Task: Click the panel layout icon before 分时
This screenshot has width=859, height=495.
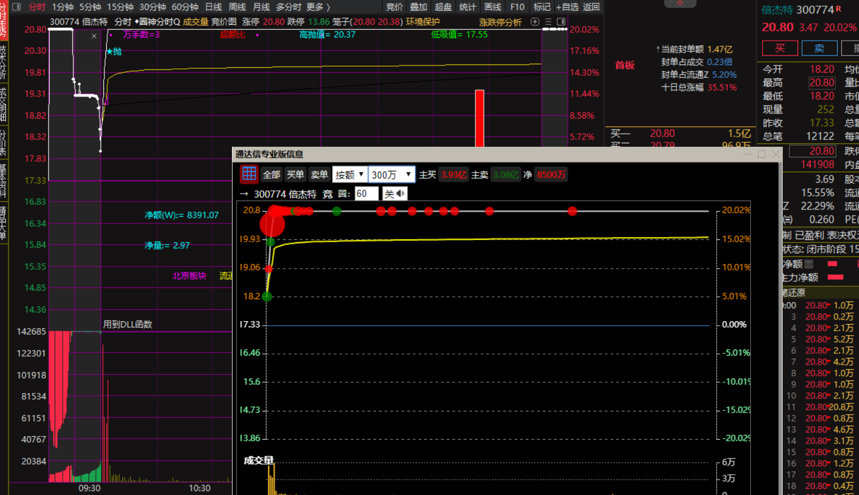Action: tap(16, 7)
